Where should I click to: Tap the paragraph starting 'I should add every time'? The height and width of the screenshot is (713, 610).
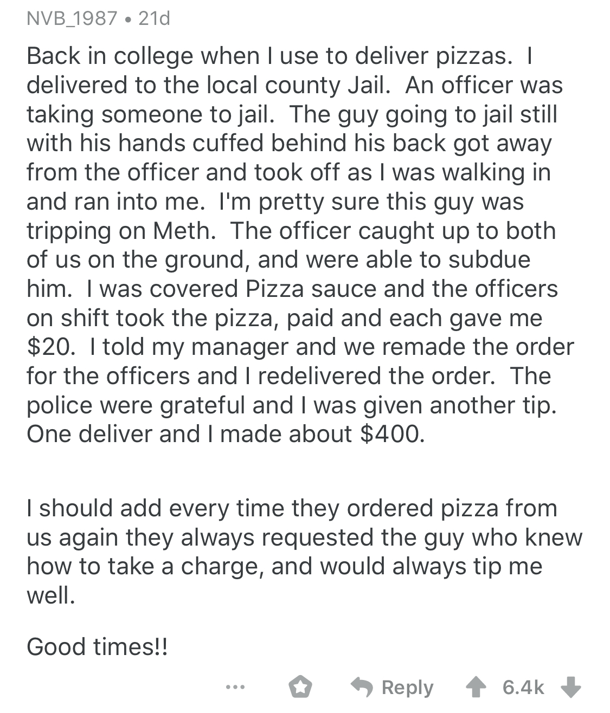(292, 508)
